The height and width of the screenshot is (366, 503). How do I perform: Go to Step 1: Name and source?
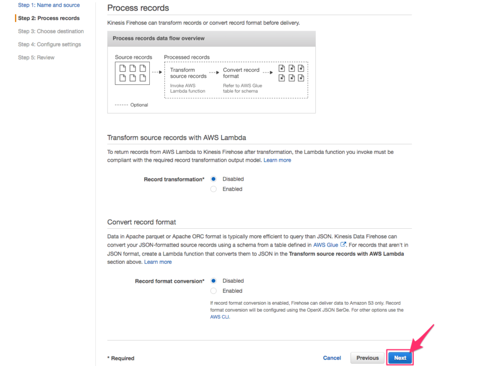click(49, 5)
